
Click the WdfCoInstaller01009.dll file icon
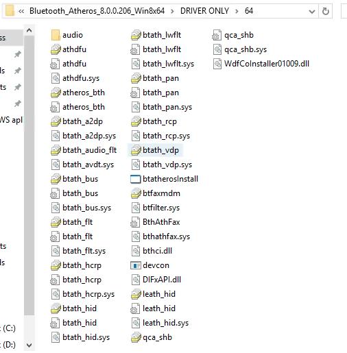[217, 64]
